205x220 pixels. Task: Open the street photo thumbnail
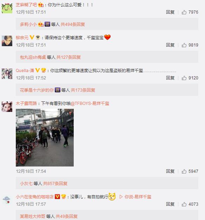coord(45,138)
